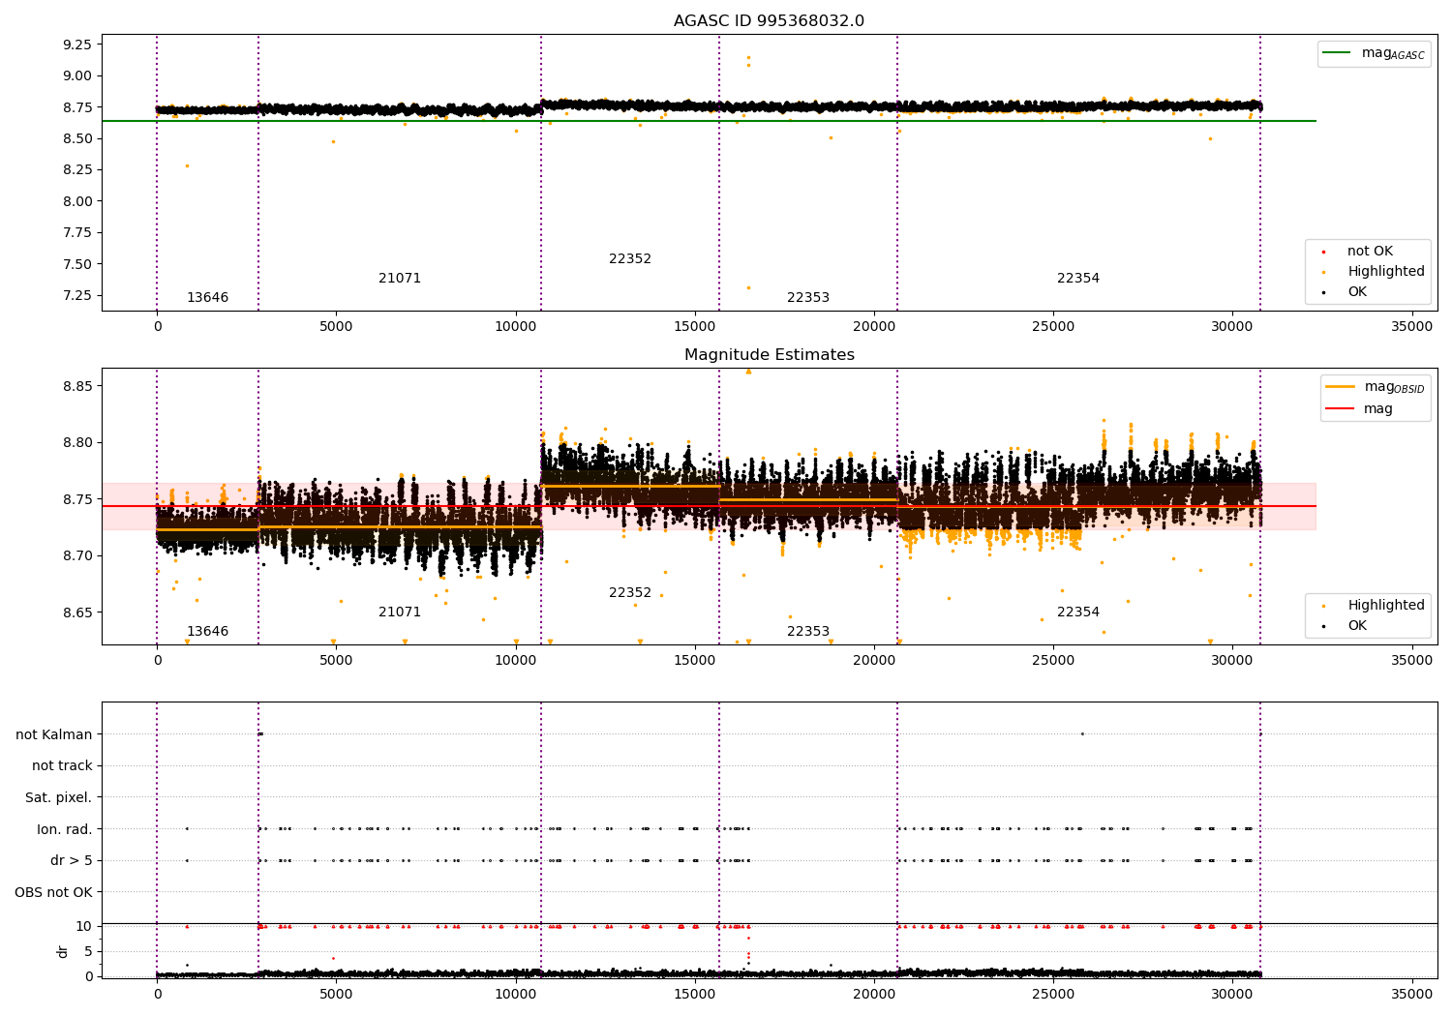Screen dimensions: 1452x1016
Task: Click OBSID label 22354 in the top plot
Action: [1078, 279]
